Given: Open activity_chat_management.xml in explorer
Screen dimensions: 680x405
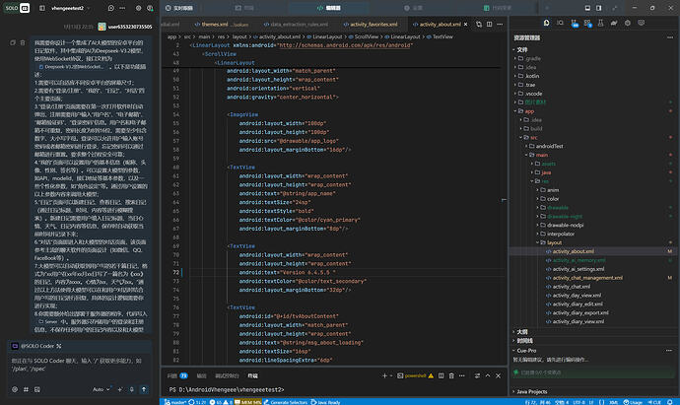Looking at the screenshot, I should tap(587, 278).
